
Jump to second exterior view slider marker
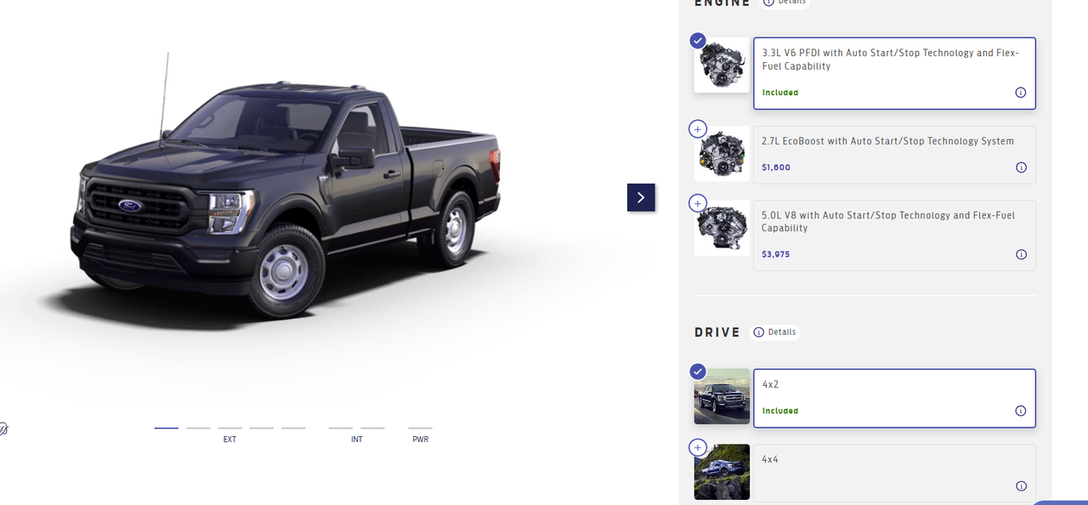pyautogui.click(x=198, y=428)
